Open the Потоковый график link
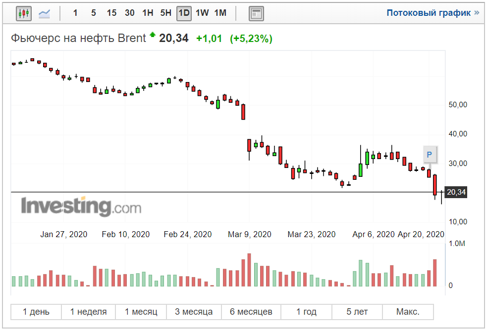This screenshot has height=330, width=487. coord(433,13)
